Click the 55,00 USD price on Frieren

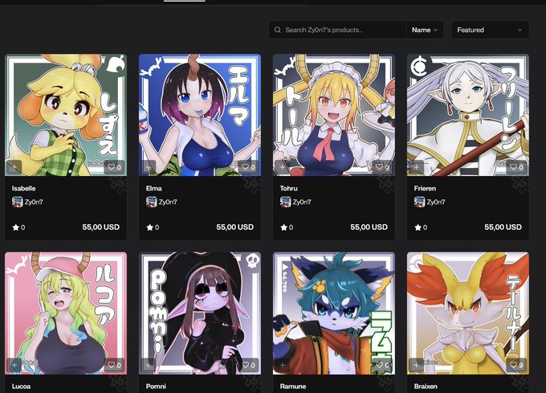[x=503, y=227]
